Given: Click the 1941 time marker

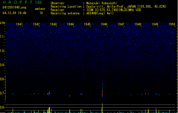Looking at the screenshot, I should [20, 24].
